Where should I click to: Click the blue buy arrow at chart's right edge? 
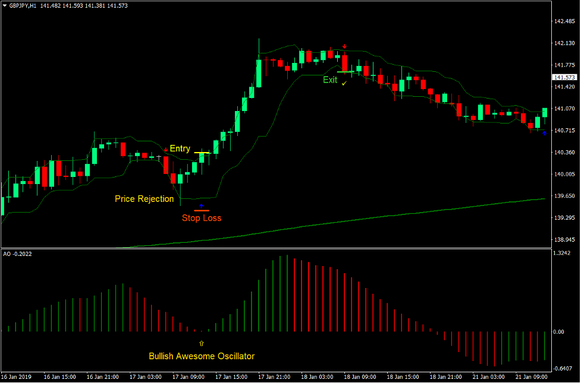coord(544,133)
